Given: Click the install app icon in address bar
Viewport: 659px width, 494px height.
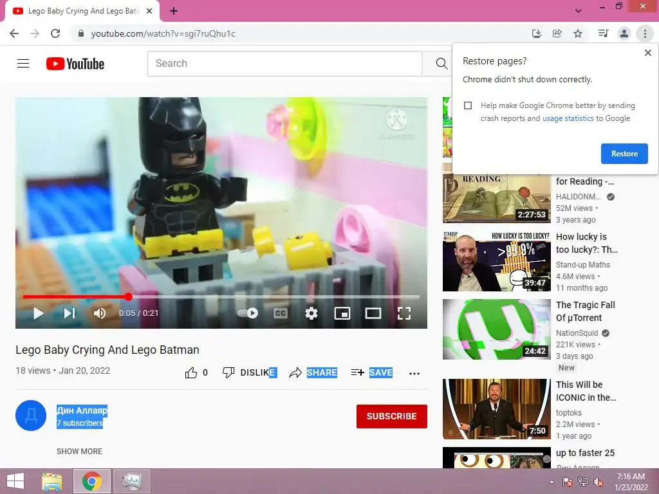Looking at the screenshot, I should coord(536,33).
